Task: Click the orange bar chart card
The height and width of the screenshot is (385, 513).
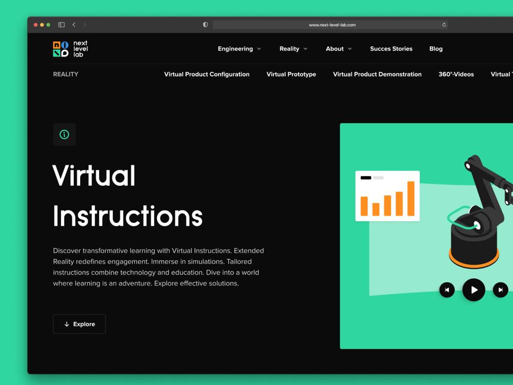Action: click(387, 196)
